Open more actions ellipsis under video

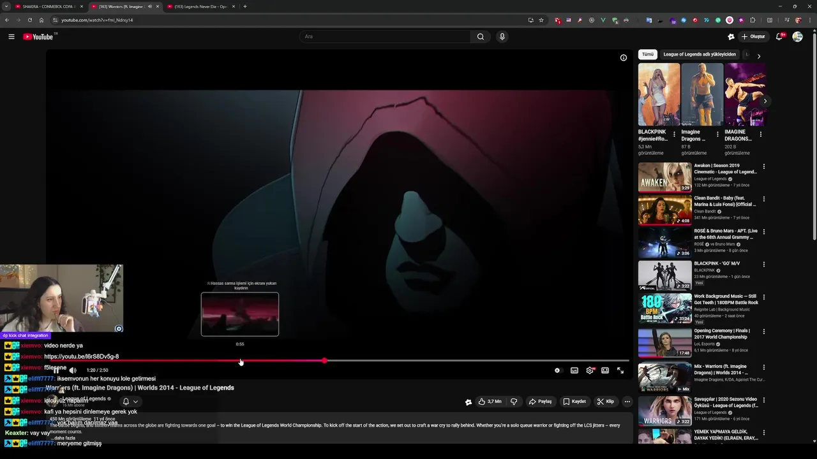627,402
